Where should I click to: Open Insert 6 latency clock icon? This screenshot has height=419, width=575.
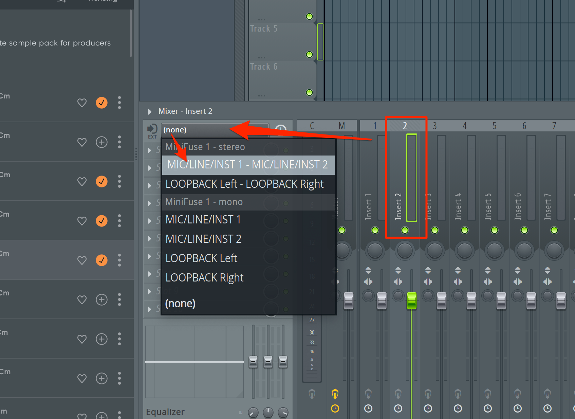[x=518, y=408]
